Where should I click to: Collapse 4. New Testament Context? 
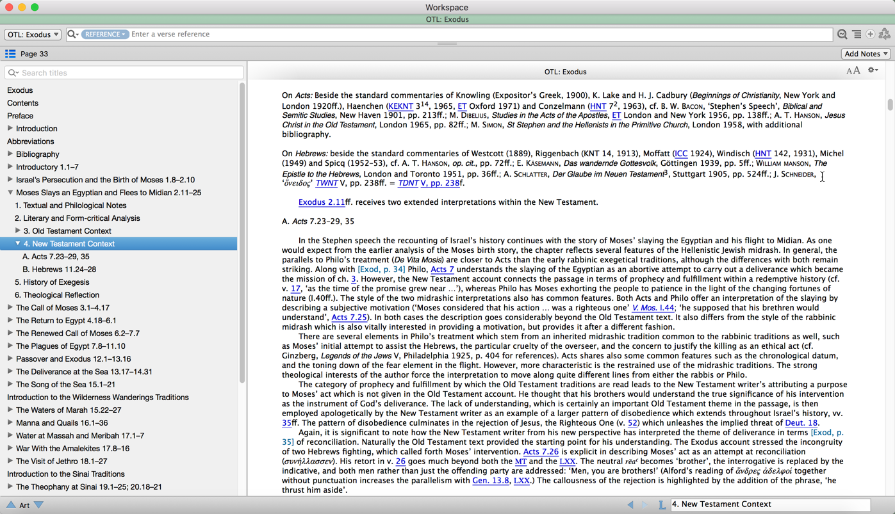pyautogui.click(x=18, y=244)
